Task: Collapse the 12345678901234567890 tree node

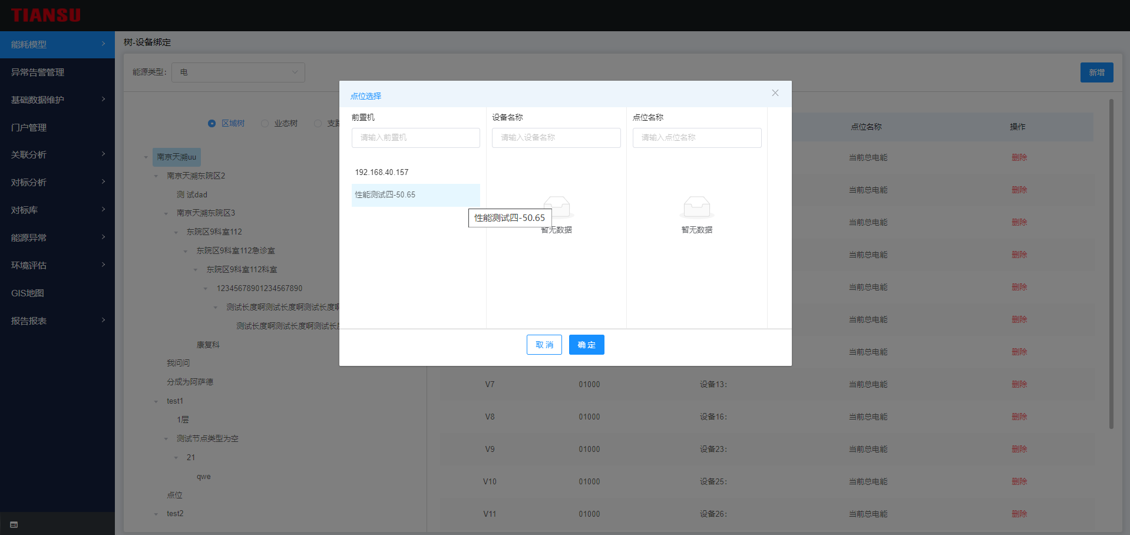Action: click(x=206, y=289)
